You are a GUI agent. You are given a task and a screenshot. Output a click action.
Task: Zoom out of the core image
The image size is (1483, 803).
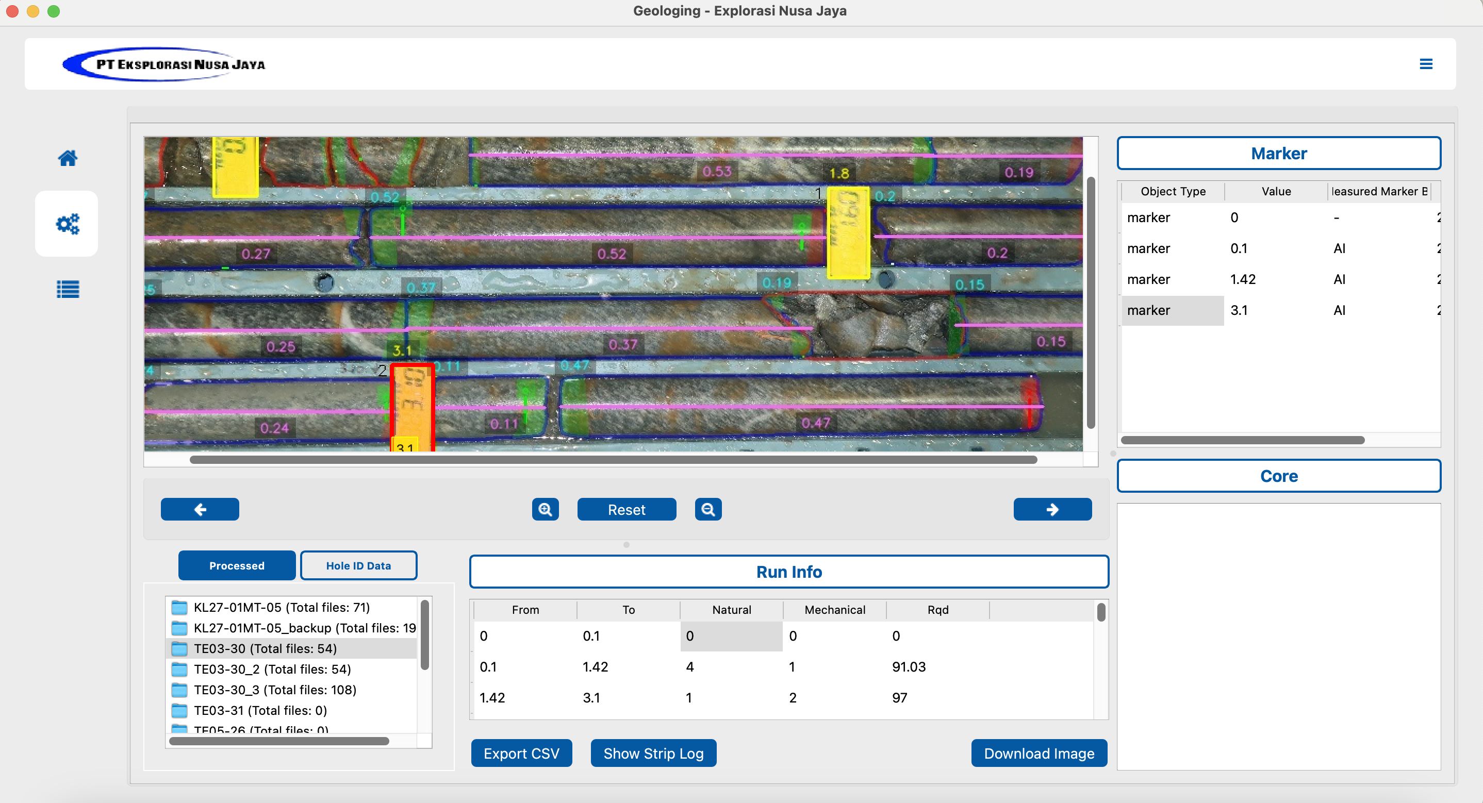pos(707,509)
